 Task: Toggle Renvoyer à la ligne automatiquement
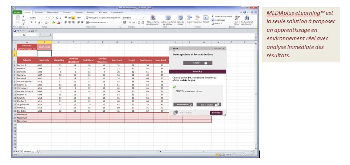[103, 18]
